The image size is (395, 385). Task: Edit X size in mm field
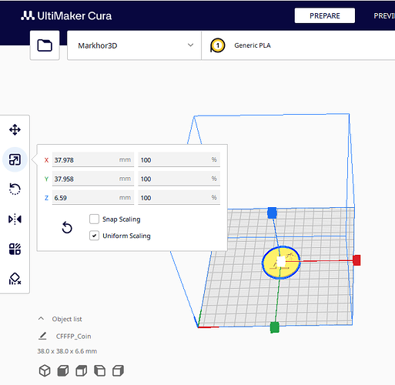coord(93,160)
